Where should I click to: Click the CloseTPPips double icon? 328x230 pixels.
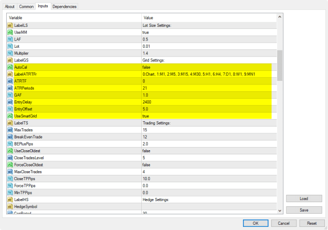pyautogui.click(x=10, y=179)
